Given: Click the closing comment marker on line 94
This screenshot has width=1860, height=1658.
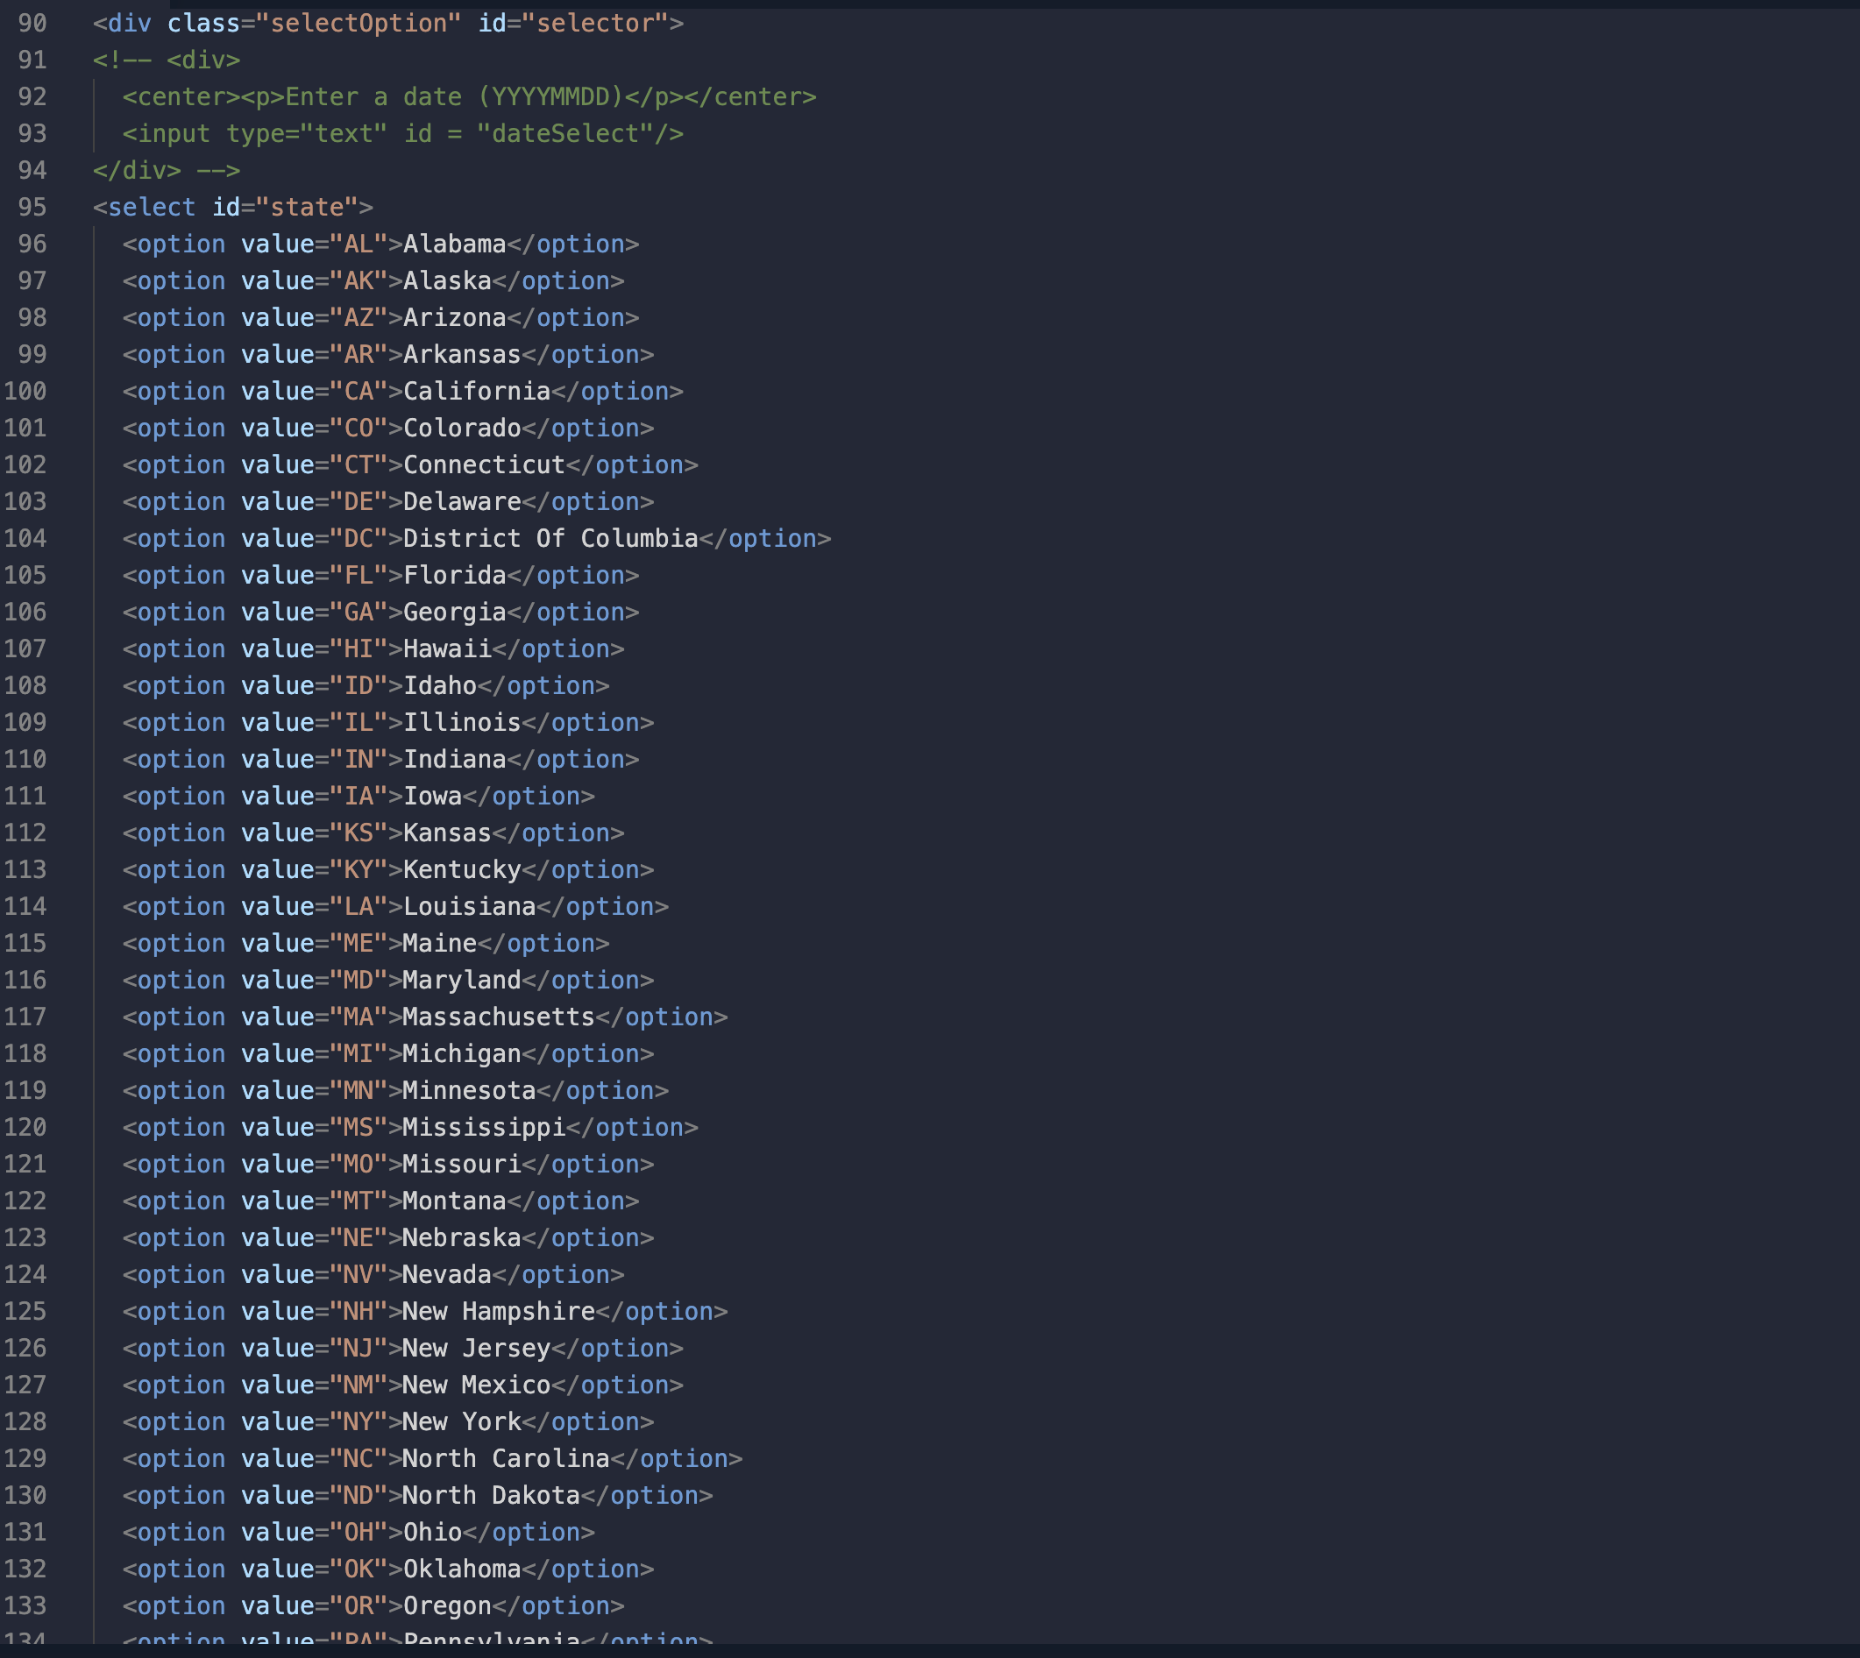Looking at the screenshot, I should pyautogui.click(x=217, y=170).
